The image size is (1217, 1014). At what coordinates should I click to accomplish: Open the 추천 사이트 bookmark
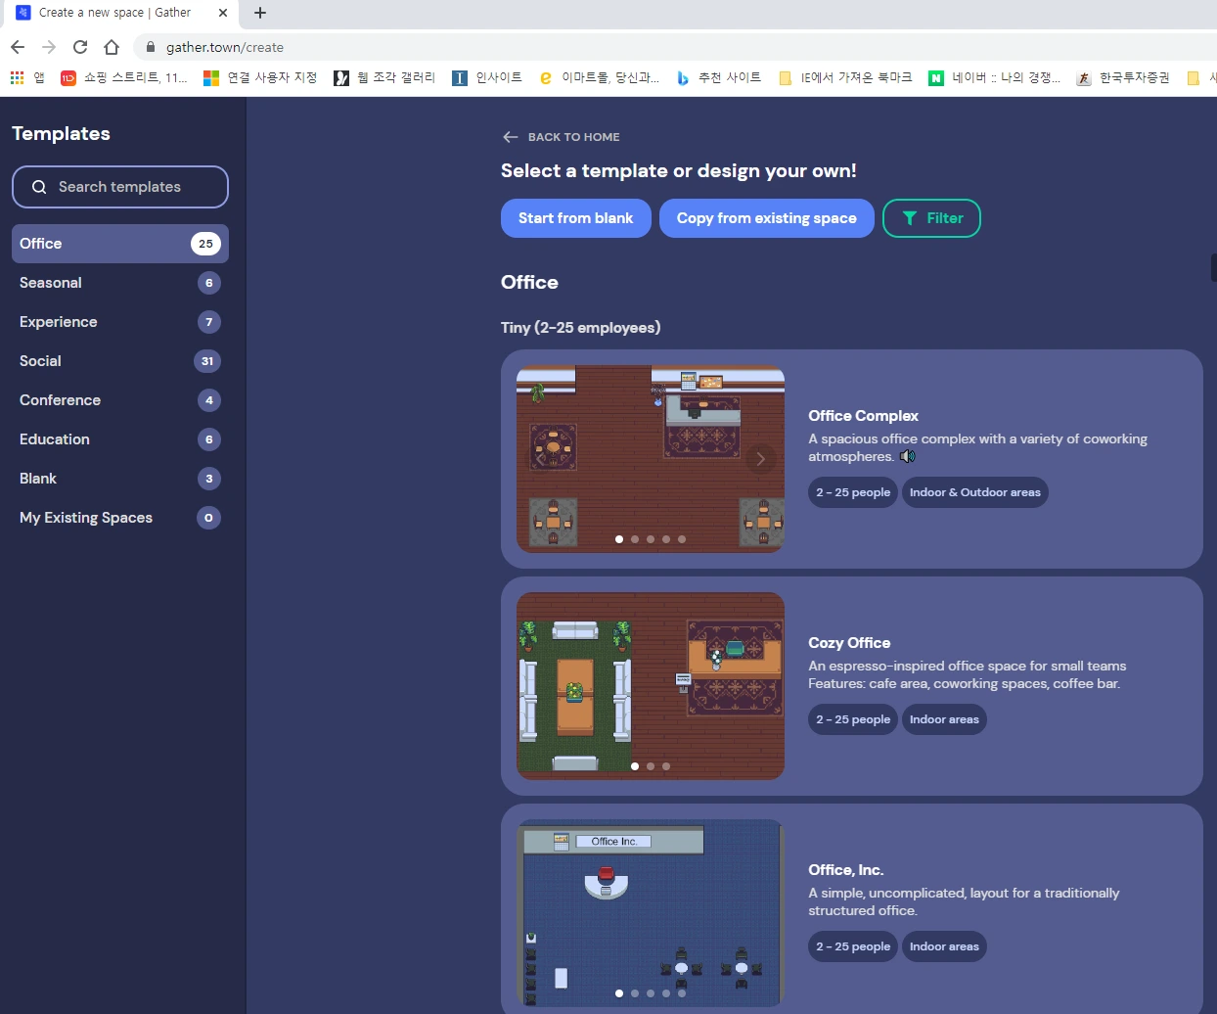tap(718, 77)
